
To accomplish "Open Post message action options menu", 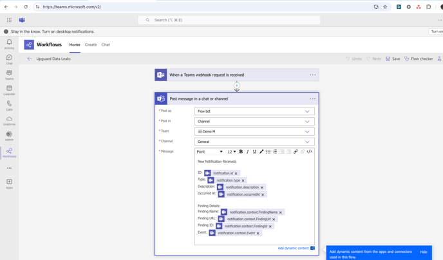I will (x=312, y=99).
